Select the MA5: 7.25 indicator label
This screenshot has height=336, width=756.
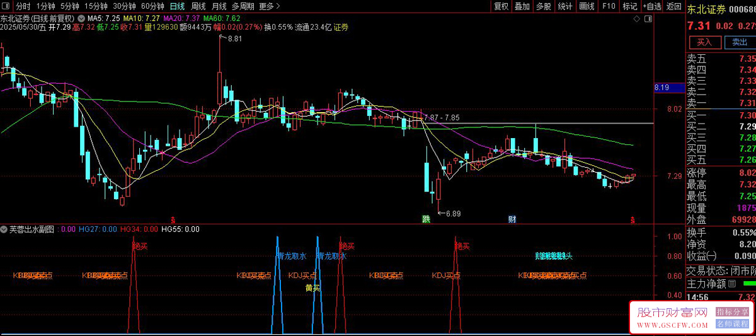click(x=105, y=18)
